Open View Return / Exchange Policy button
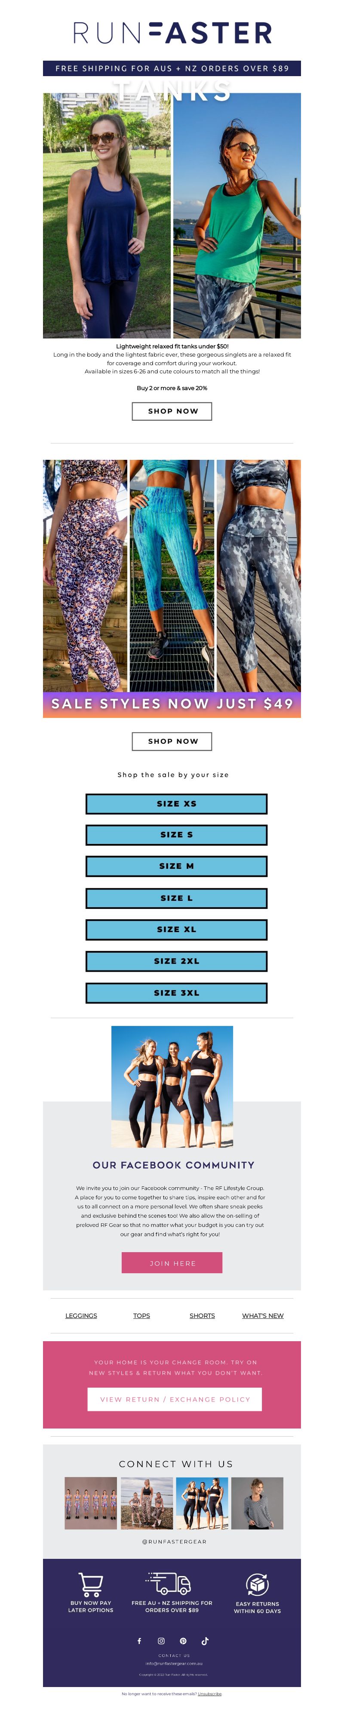344x1718 pixels. click(x=175, y=1399)
